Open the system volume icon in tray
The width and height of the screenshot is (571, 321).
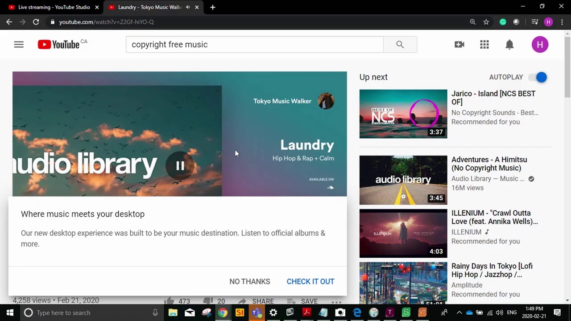500,313
